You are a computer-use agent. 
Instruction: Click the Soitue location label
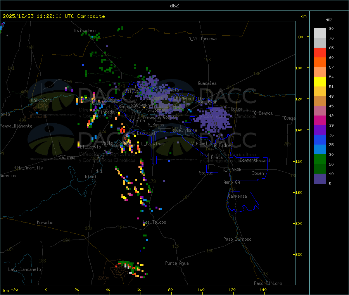pos(206,173)
